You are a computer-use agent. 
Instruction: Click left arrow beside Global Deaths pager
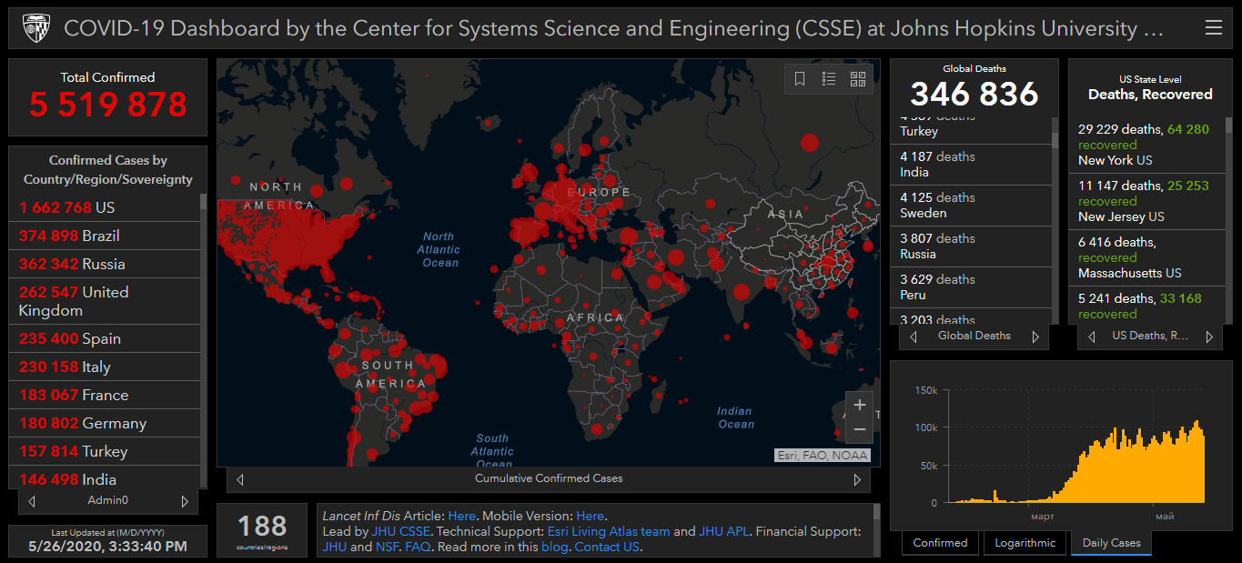(913, 337)
